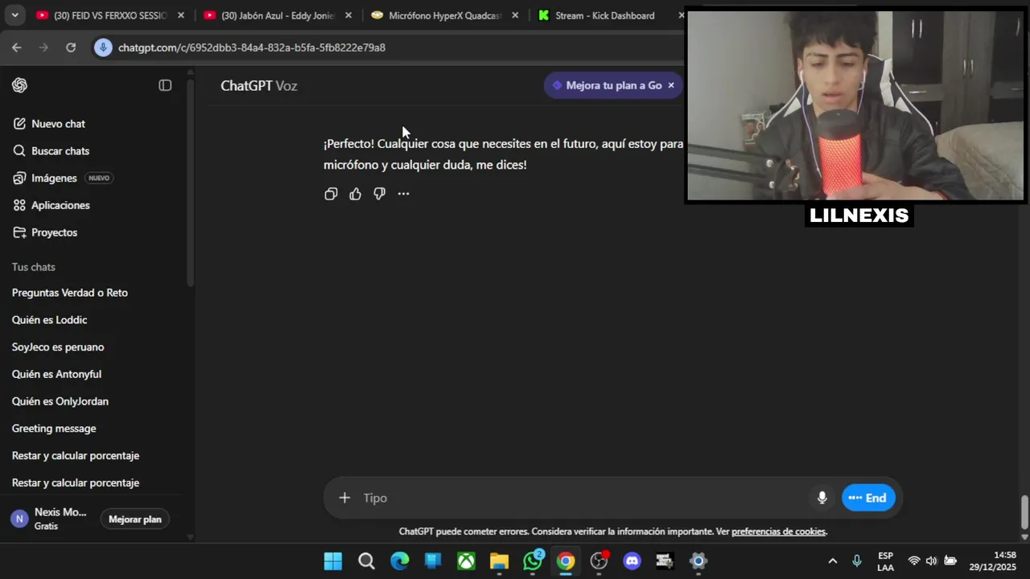The image size is (1030, 579).
Task: Open Windows taskbar search
Action: (x=366, y=561)
